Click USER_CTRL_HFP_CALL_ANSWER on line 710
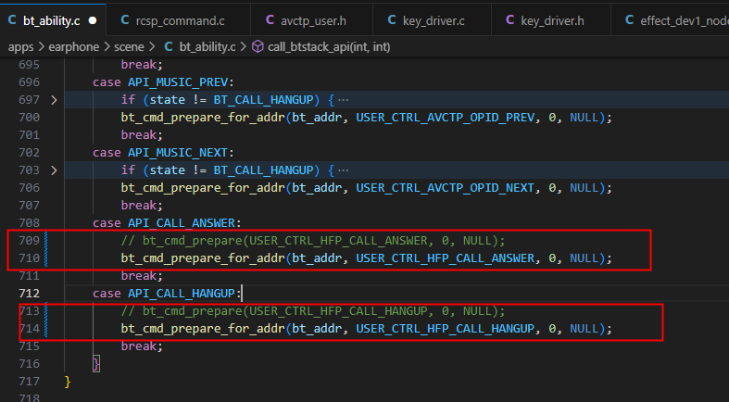729x402 pixels. 446,258
